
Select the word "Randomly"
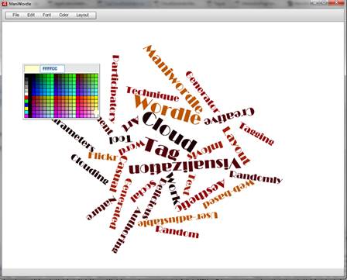pyautogui.click(x=256, y=177)
